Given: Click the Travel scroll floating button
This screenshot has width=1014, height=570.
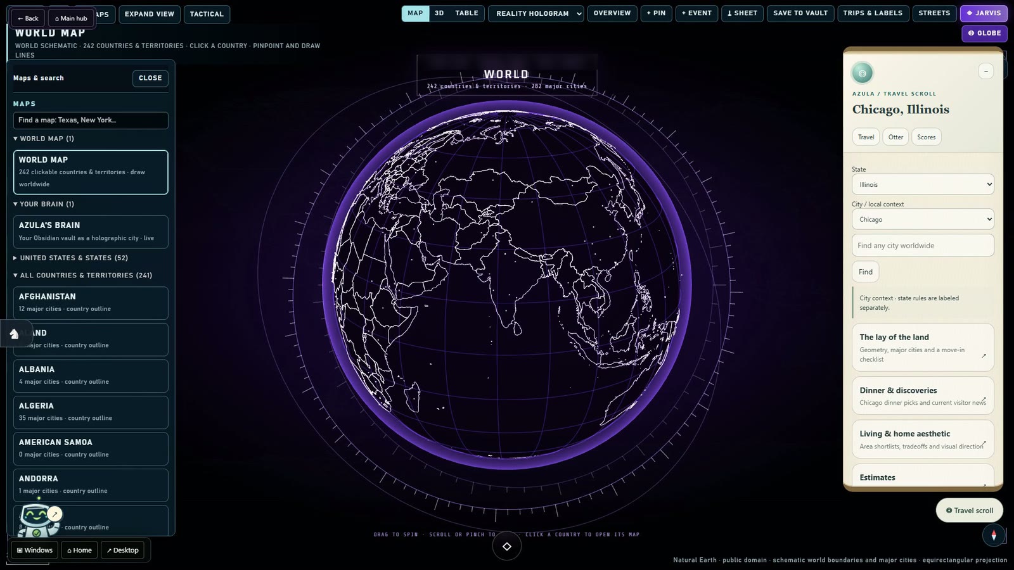Looking at the screenshot, I should (x=970, y=510).
